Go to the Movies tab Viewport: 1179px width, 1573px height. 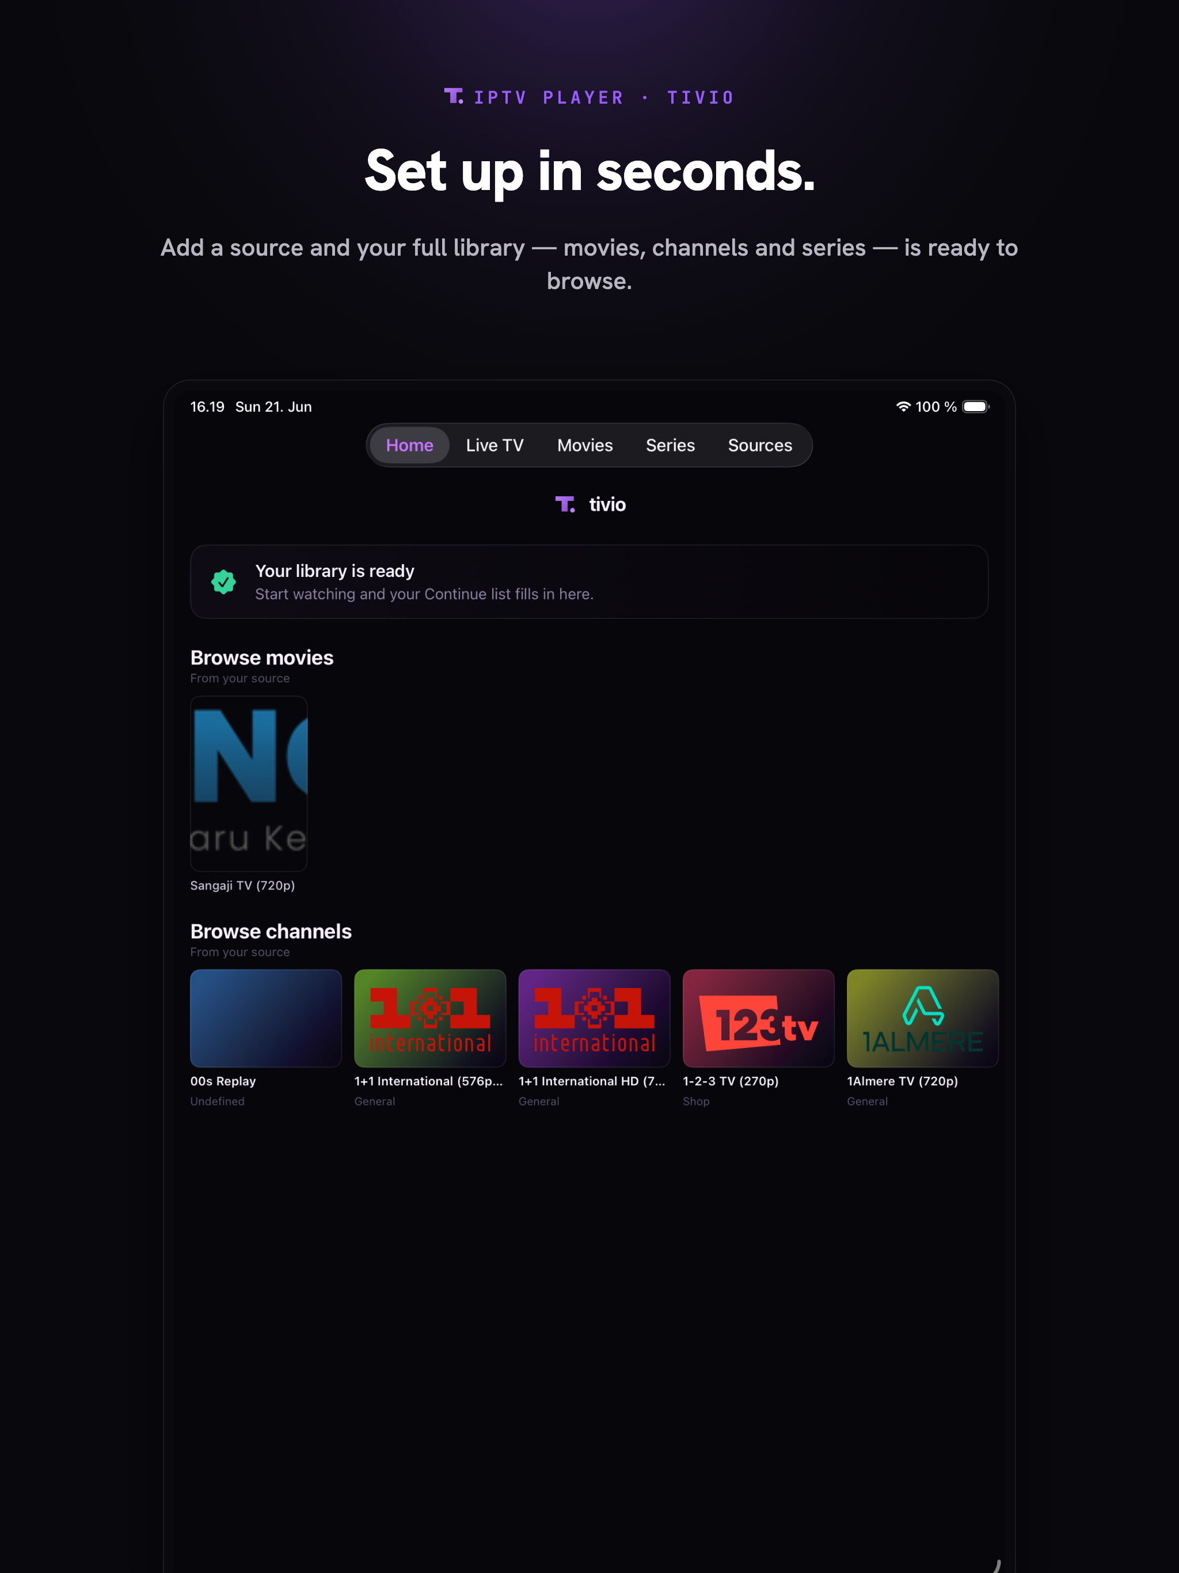click(584, 445)
